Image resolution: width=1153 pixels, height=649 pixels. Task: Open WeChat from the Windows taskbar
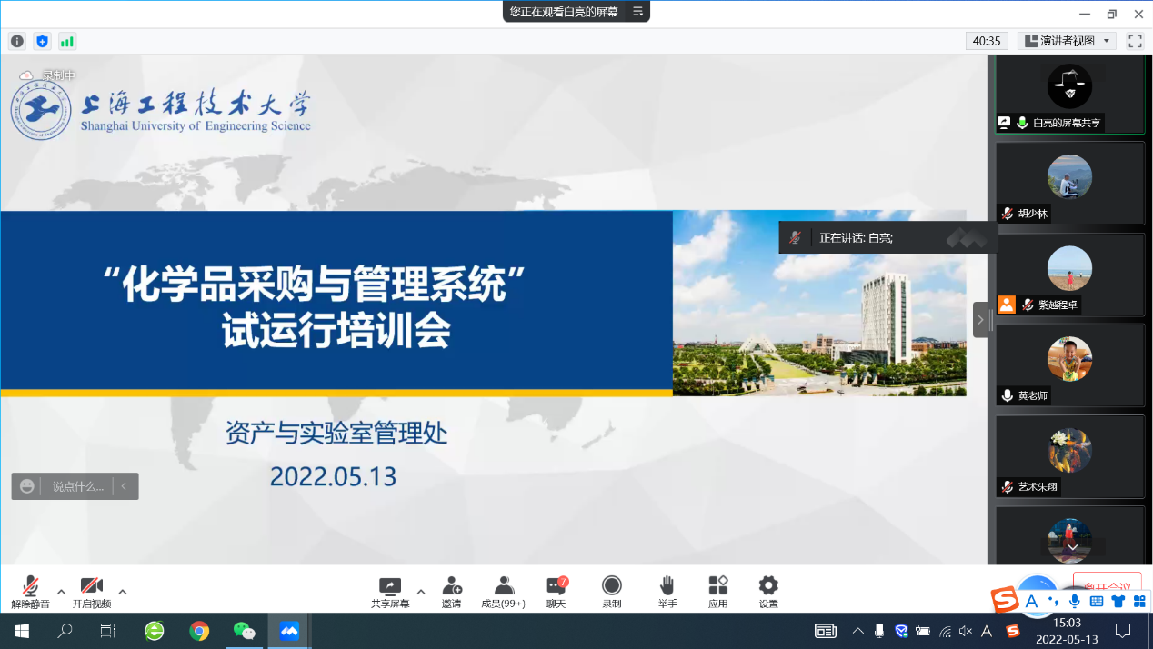244,631
